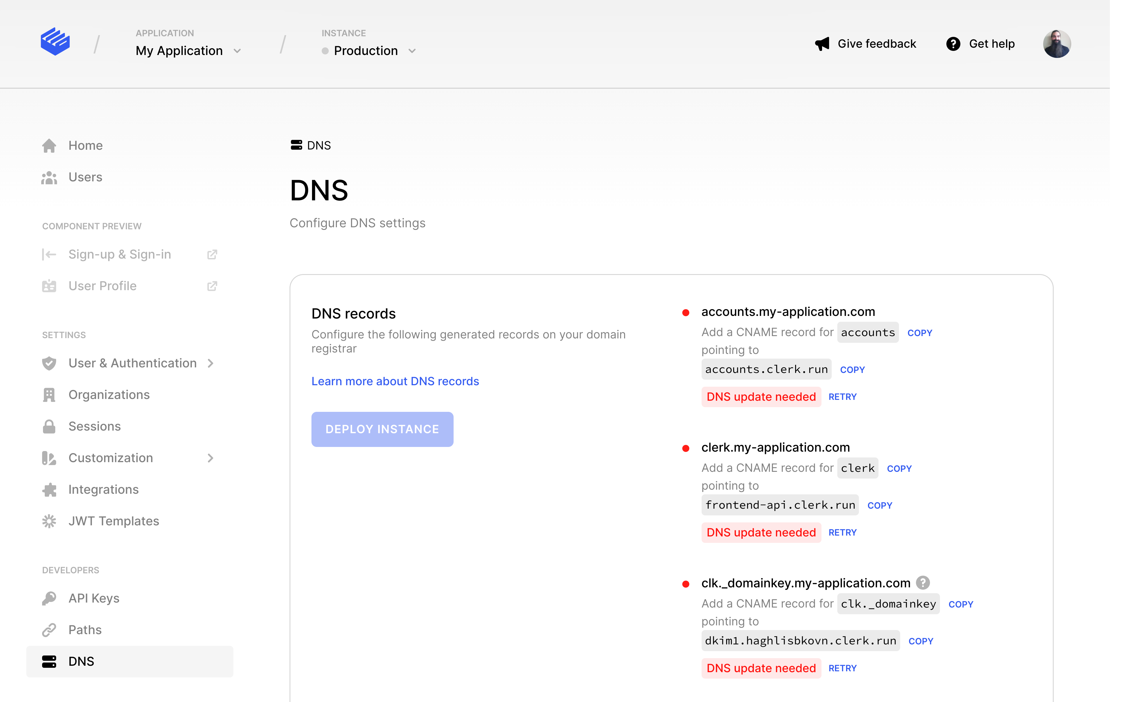Open Sign-up & Sign-in external link icon
The height and width of the screenshot is (702, 1123).
(212, 254)
